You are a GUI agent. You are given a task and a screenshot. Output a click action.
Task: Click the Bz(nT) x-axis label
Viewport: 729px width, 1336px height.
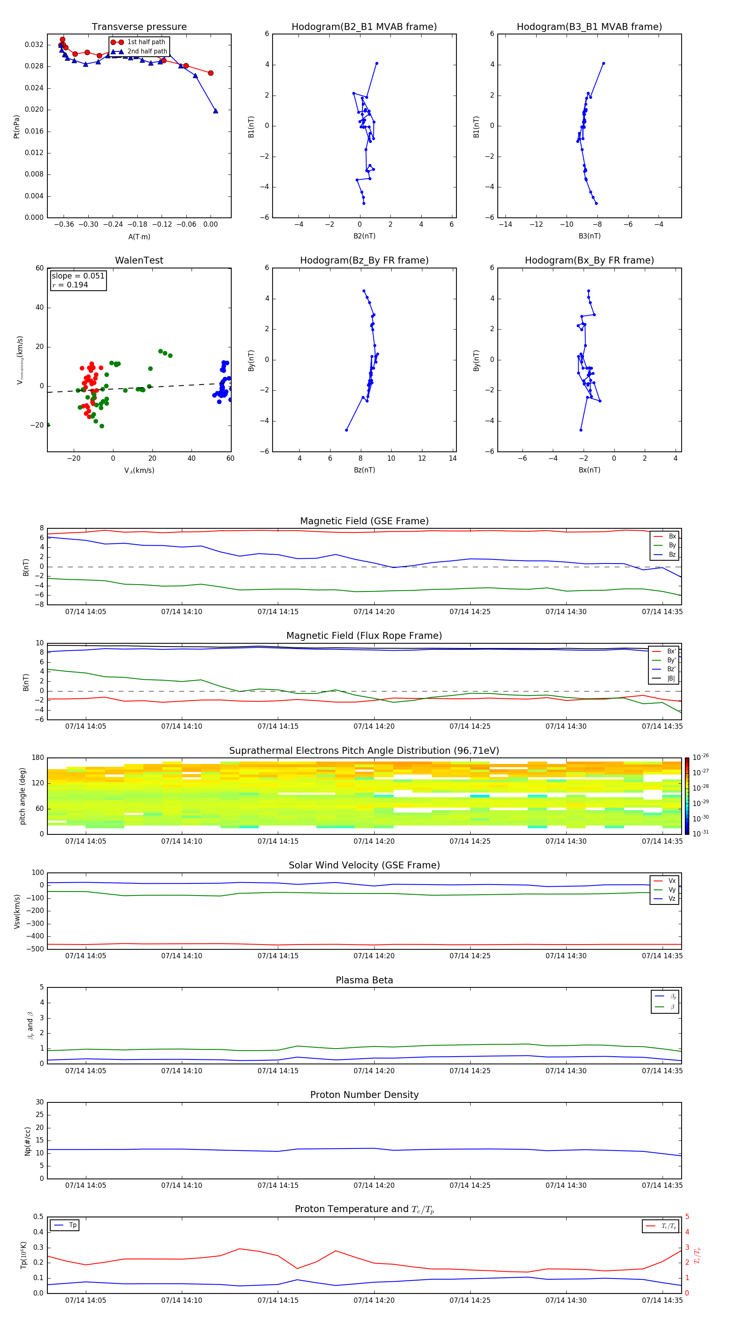[364, 470]
